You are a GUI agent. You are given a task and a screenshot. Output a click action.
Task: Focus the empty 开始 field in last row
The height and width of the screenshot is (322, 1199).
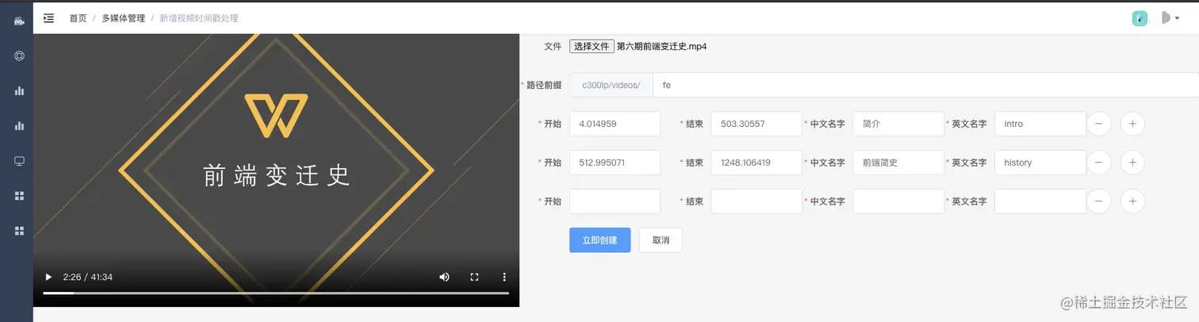tap(615, 201)
